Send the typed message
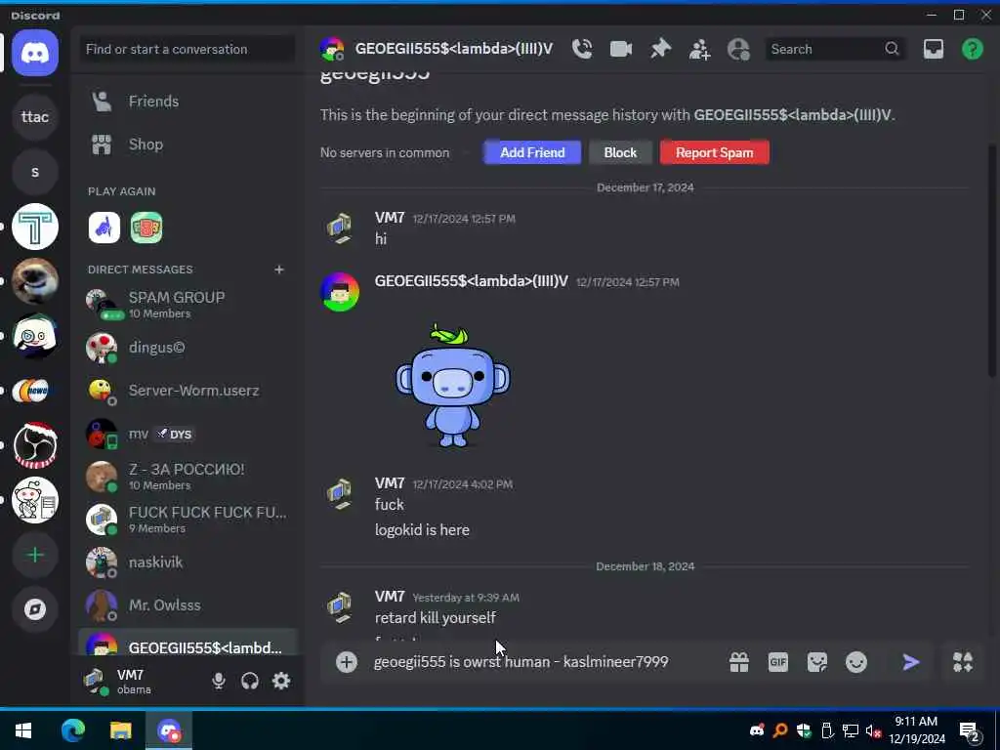 (911, 662)
